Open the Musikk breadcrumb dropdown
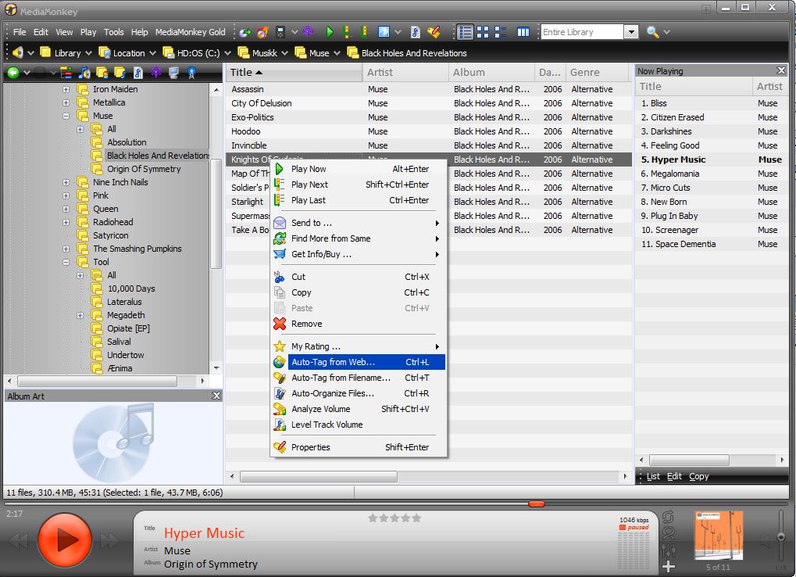 pos(285,53)
